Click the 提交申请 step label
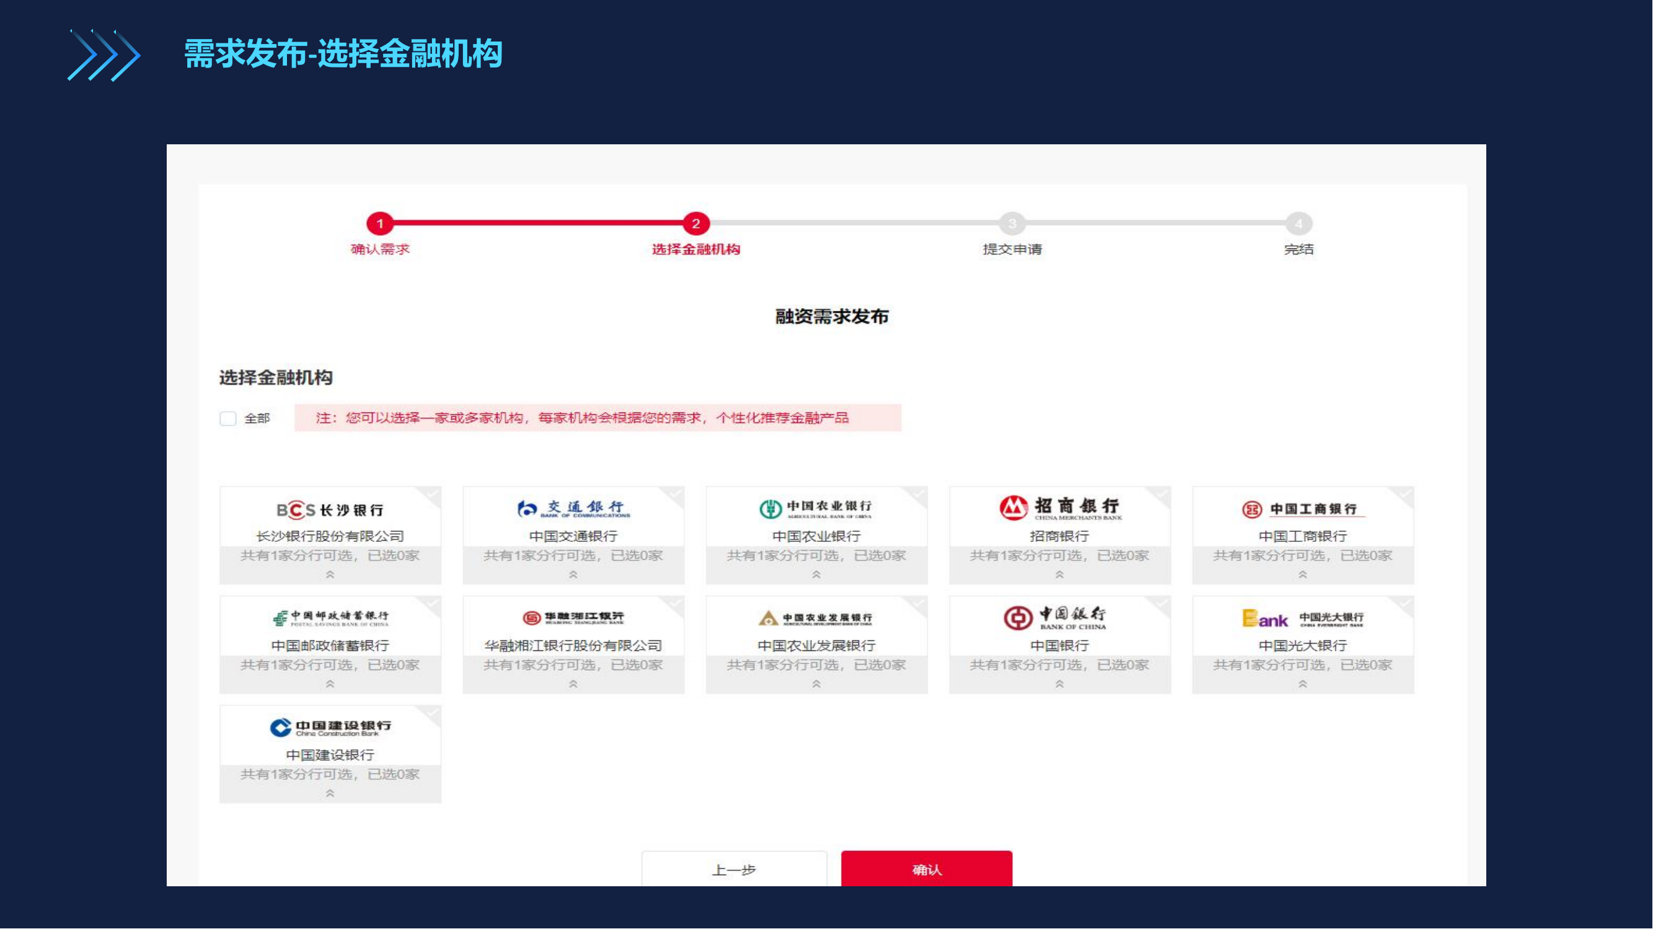Viewport: 1653px width, 929px height. [1013, 250]
